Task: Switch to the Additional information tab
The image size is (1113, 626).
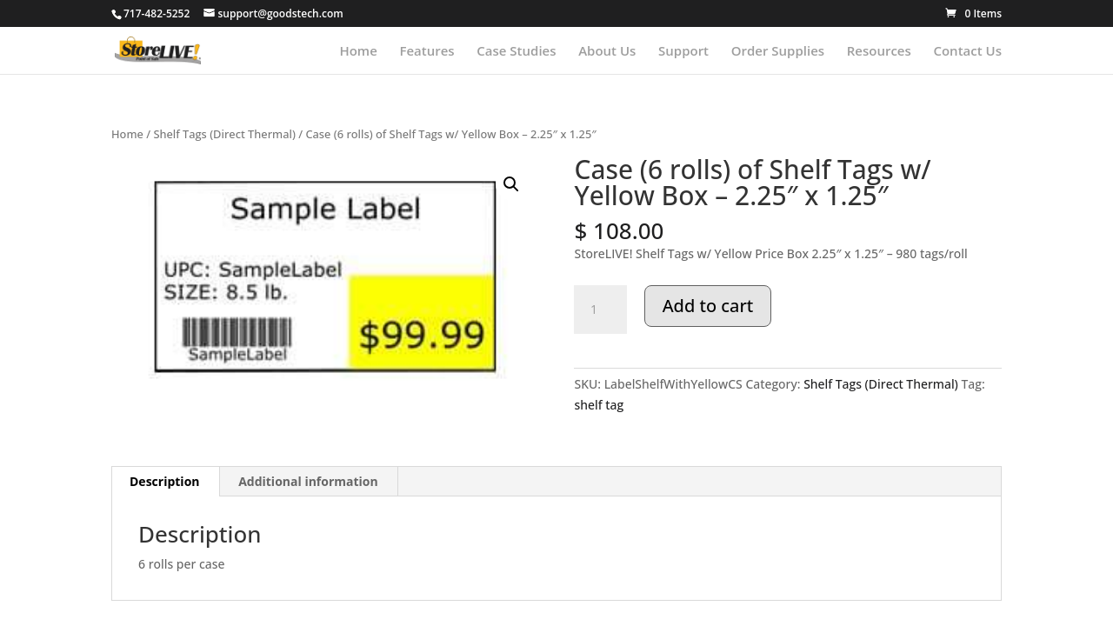Action: pos(308,482)
